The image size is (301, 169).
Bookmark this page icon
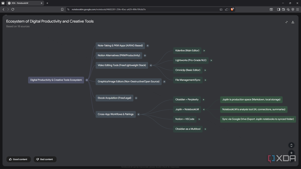(x=62, y=9)
